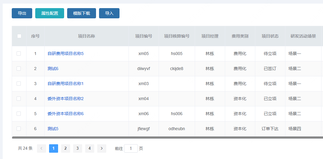The image size is (323, 159).
Task: Open 属性配置 attribute settings
Action: point(50,13)
